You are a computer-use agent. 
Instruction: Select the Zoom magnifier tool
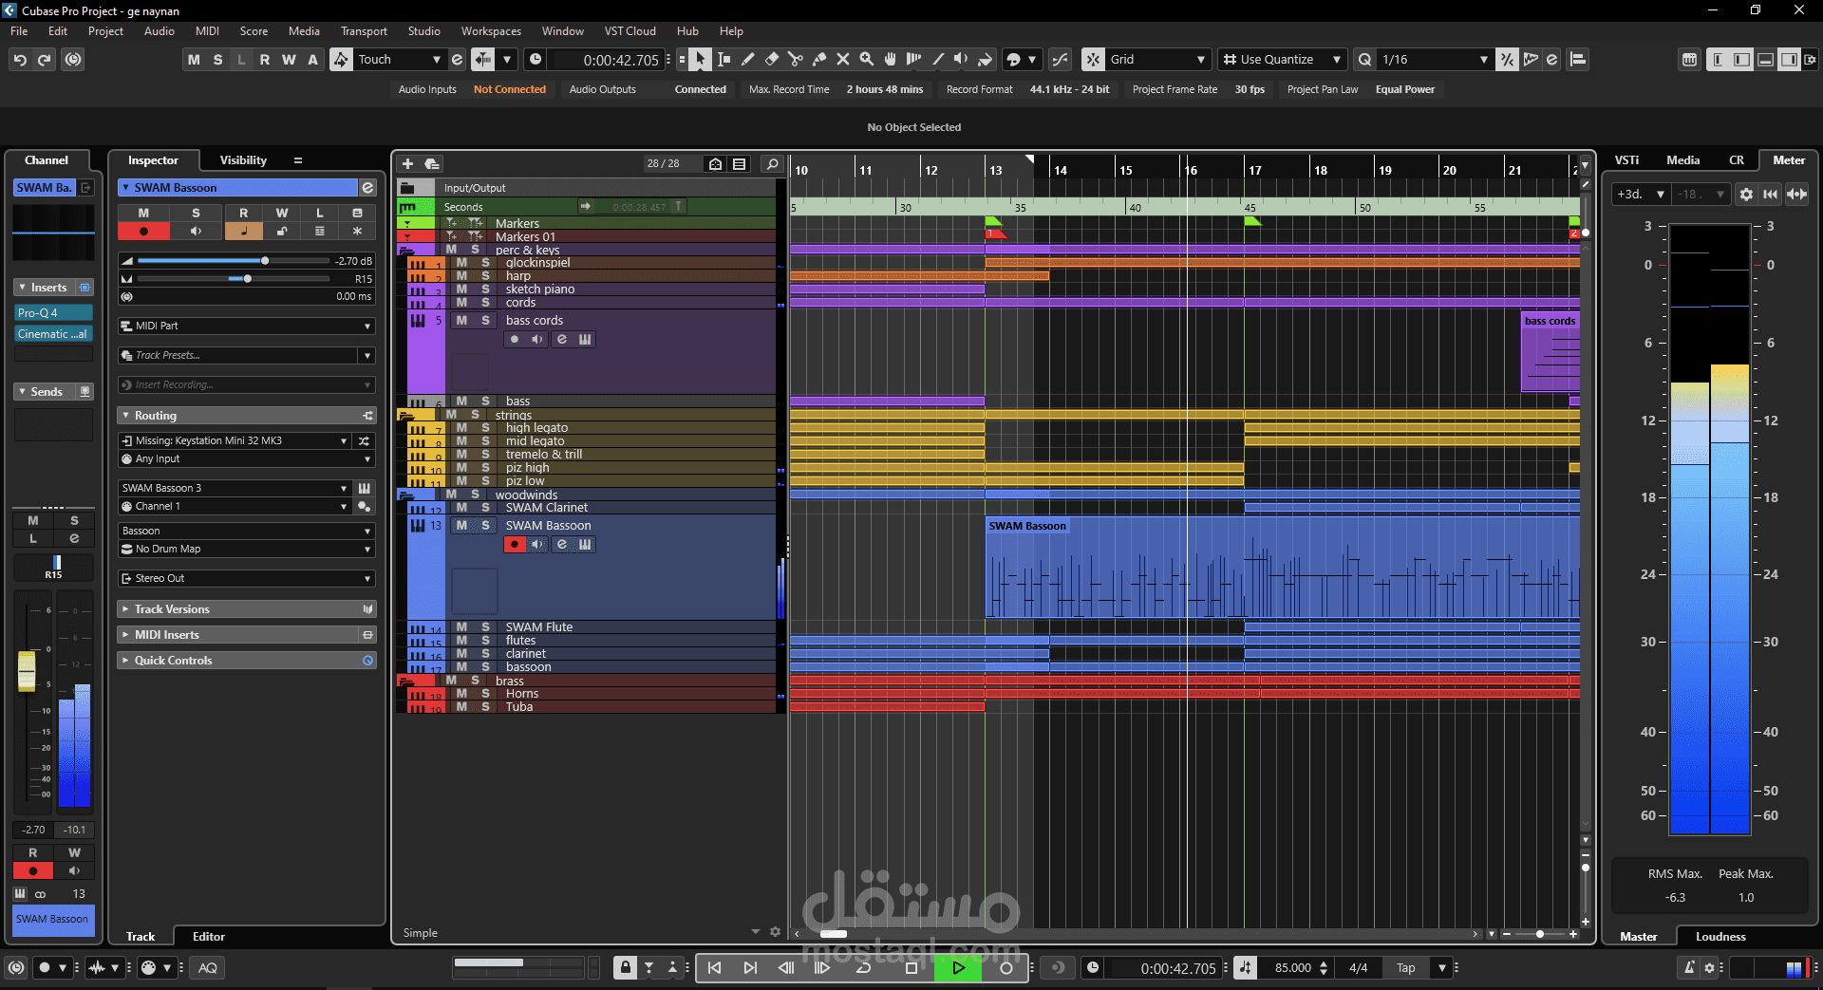pos(866,60)
